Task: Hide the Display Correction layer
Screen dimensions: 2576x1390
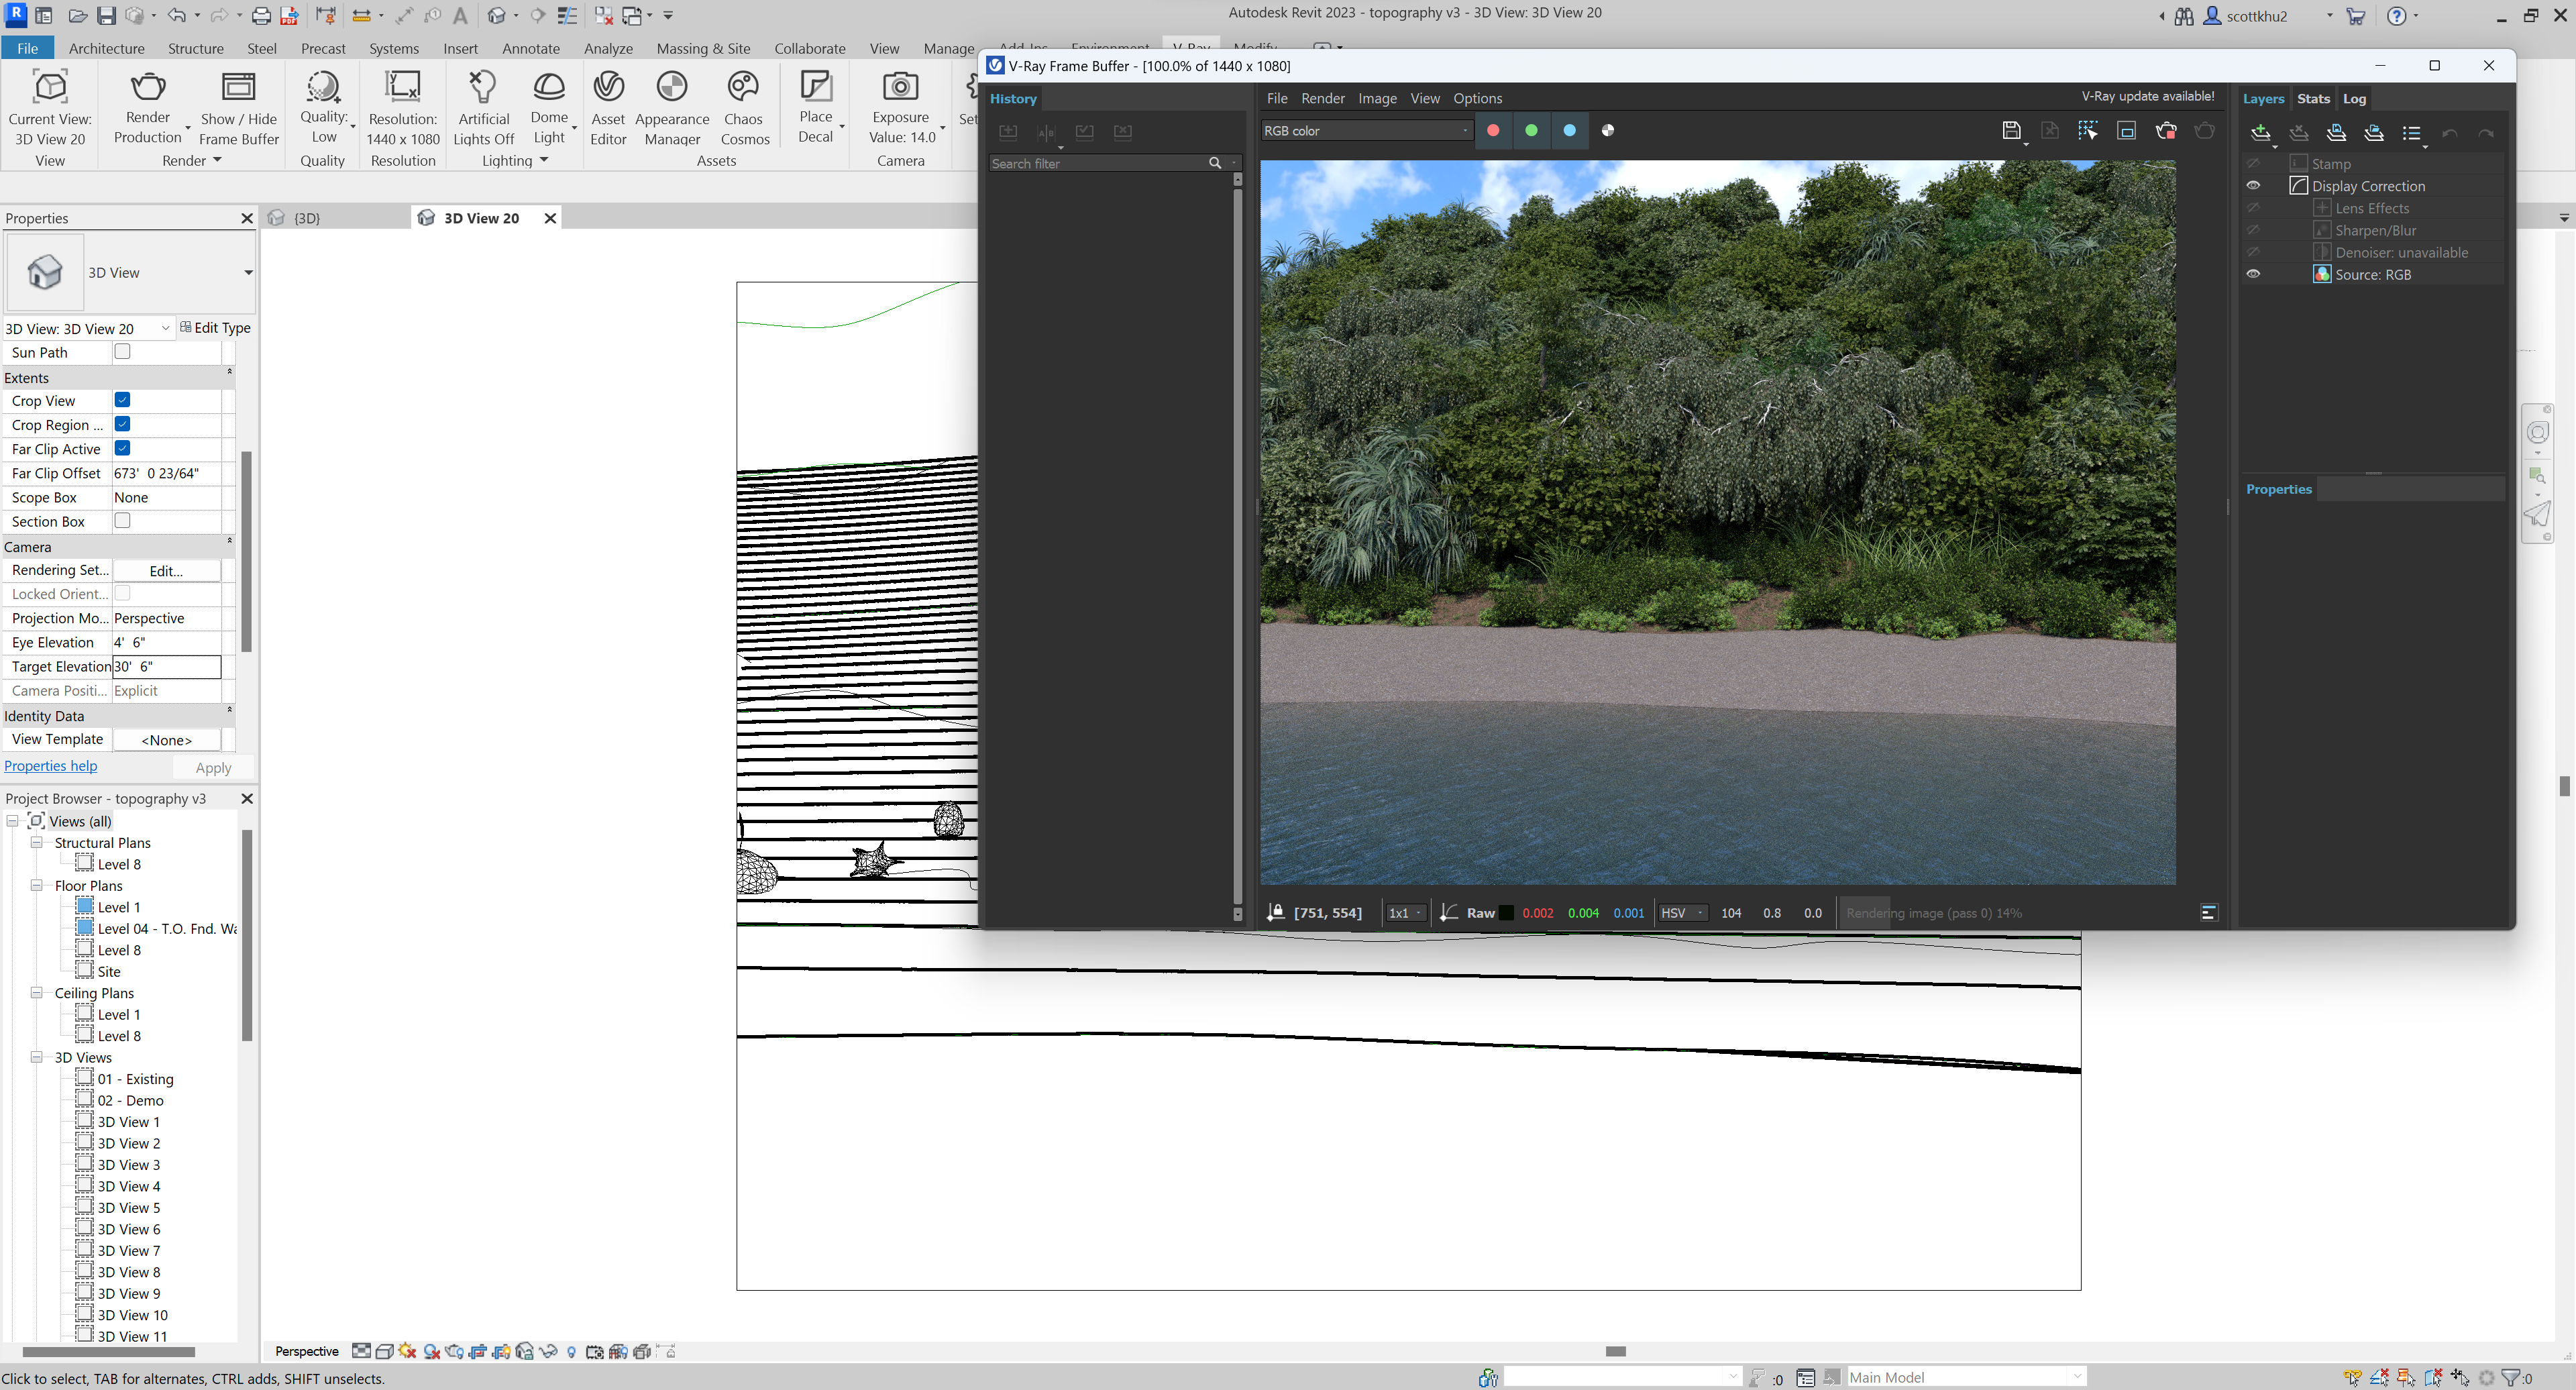Action: point(2254,185)
